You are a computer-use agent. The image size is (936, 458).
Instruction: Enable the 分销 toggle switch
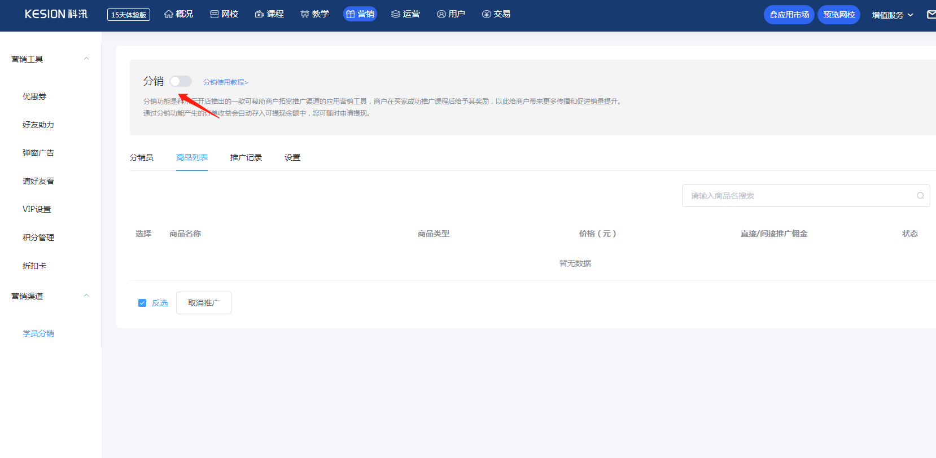pos(181,81)
